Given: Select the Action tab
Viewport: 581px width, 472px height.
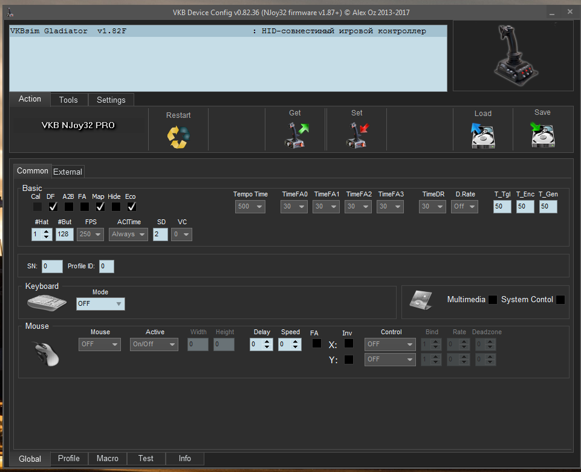Looking at the screenshot, I should click(30, 99).
